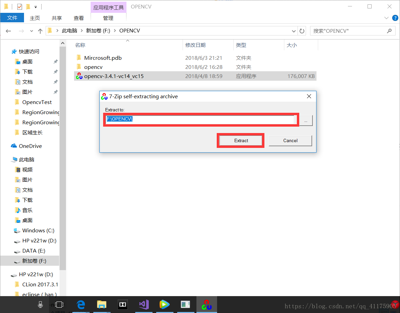
Task: Switch to the 主页 ribbon tab
Action: point(35,18)
